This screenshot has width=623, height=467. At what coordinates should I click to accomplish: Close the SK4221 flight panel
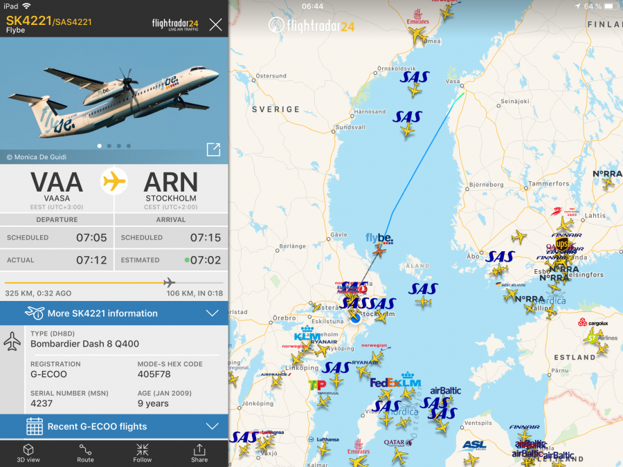pyautogui.click(x=215, y=25)
